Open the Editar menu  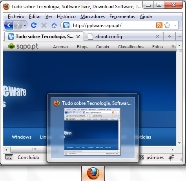tap(35, 16)
